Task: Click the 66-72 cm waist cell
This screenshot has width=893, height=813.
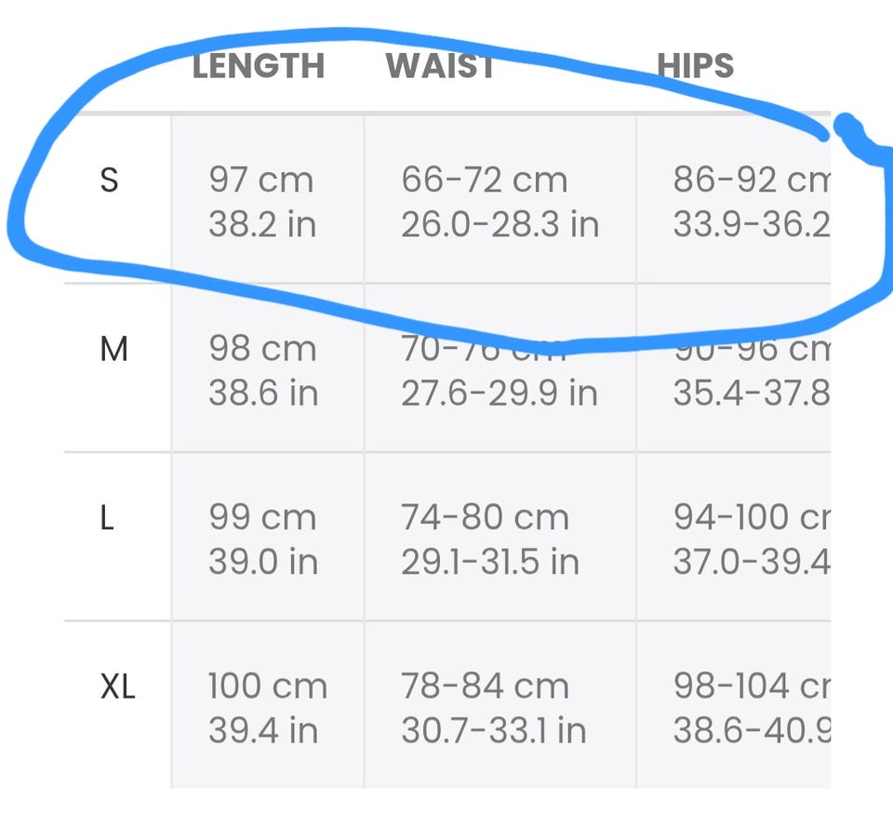Action: [x=500, y=200]
